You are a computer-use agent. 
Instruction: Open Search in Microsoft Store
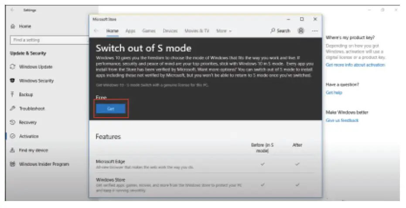pyautogui.click(x=280, y=31)
